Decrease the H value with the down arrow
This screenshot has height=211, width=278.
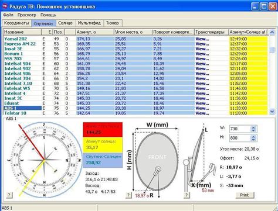coord(253,139)
